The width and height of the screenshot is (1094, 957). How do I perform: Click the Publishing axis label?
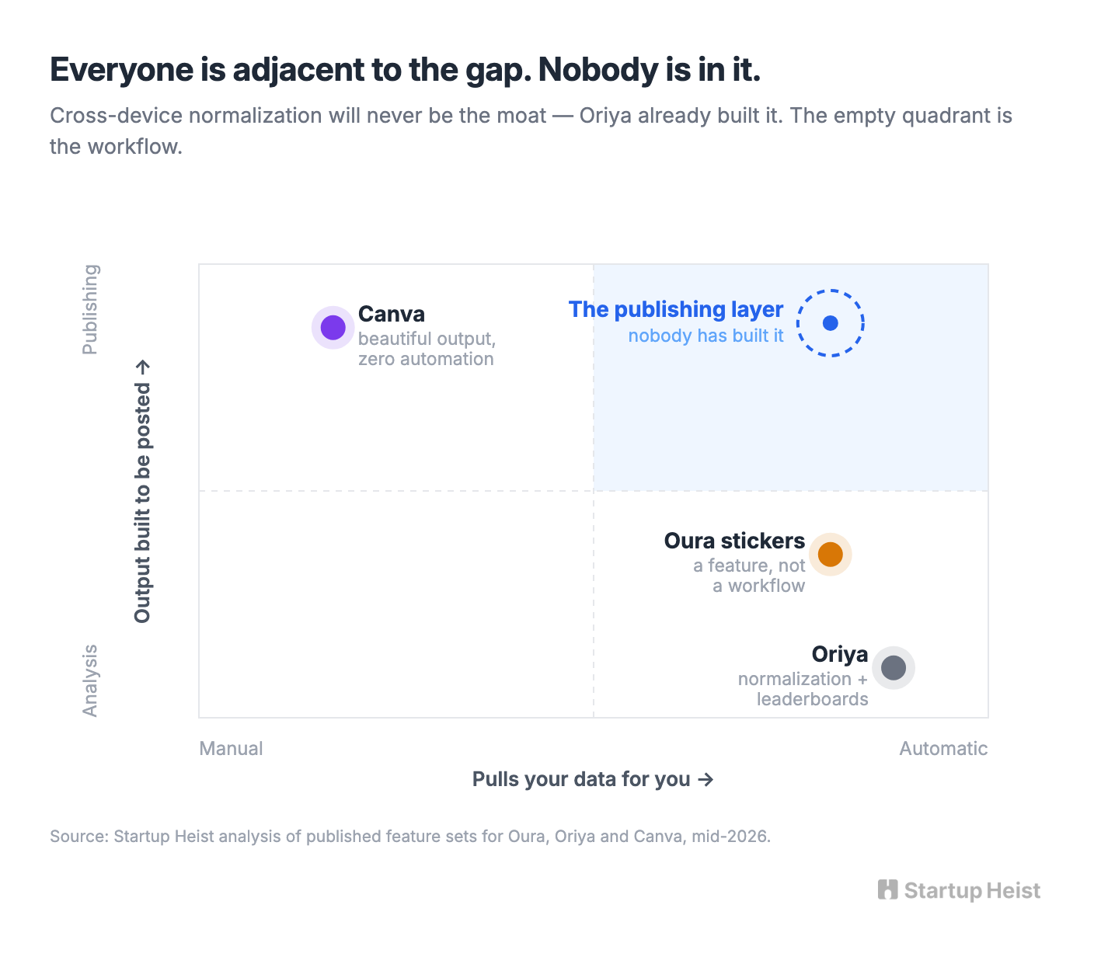tap(90, 309)
